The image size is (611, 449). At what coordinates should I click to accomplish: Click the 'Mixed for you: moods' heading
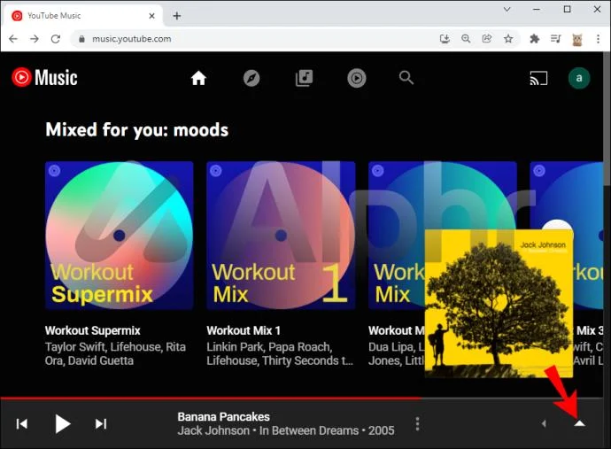point(136,130)
